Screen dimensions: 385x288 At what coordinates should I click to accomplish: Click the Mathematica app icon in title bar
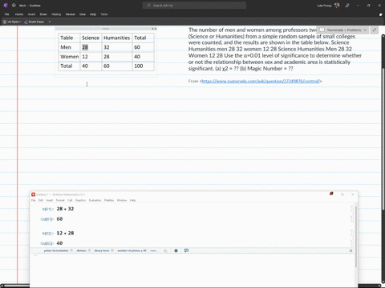[33, 194]
